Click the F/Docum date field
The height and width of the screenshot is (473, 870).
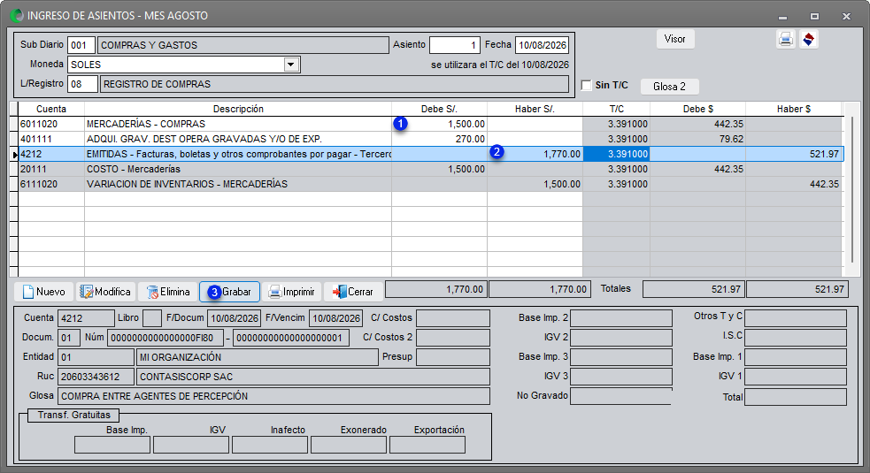(234, 318)
